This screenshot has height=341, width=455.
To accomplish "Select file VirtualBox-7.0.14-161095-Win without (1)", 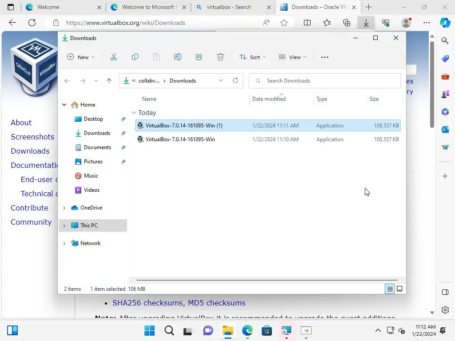I will 268,139.
